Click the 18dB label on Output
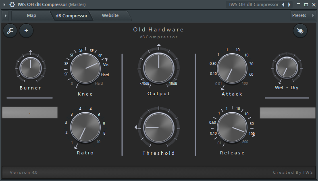This screenshot has height=181, width=318. [x=173, y=83]
